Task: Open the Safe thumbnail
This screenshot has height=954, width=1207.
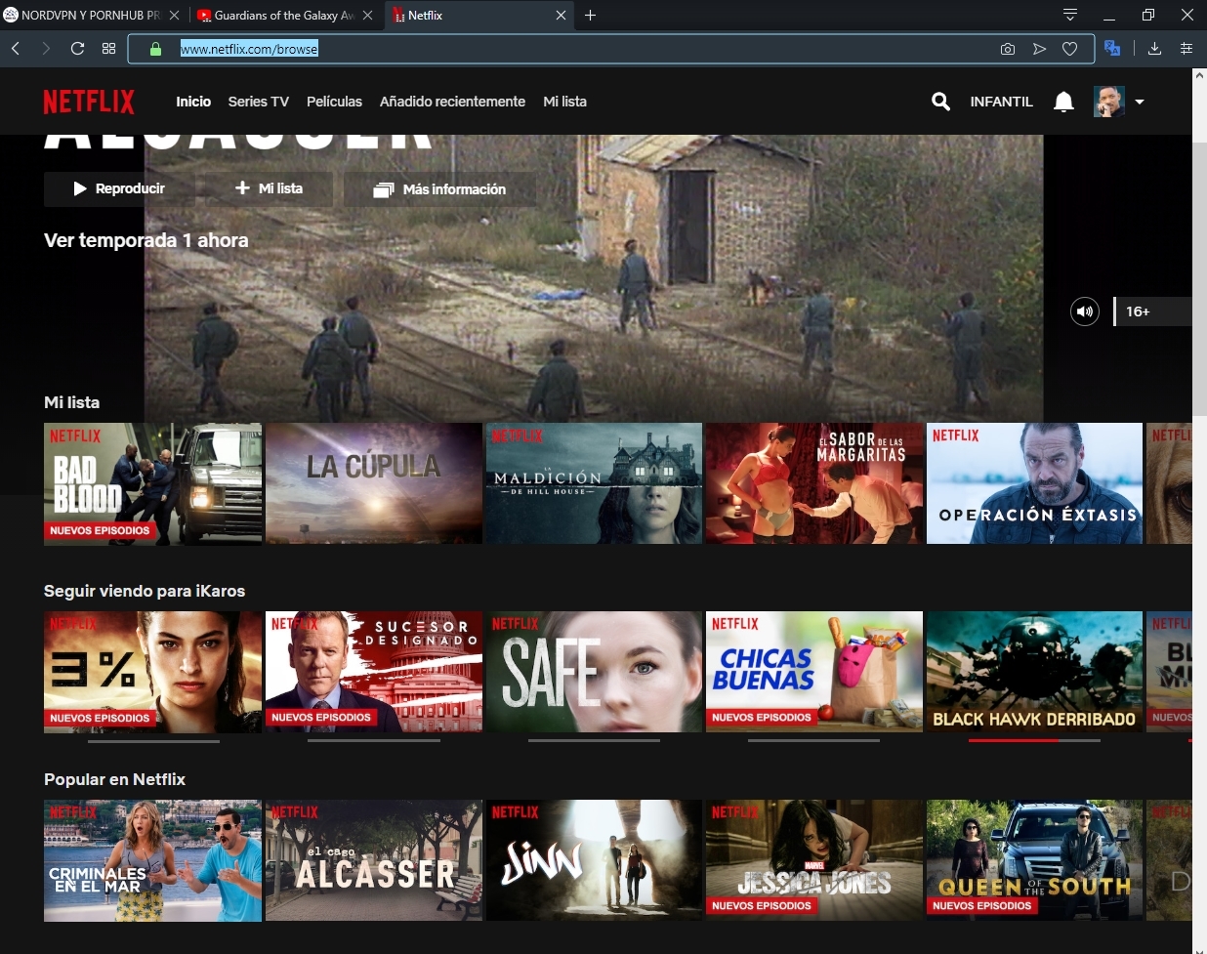Action: (x=594, y=672)
